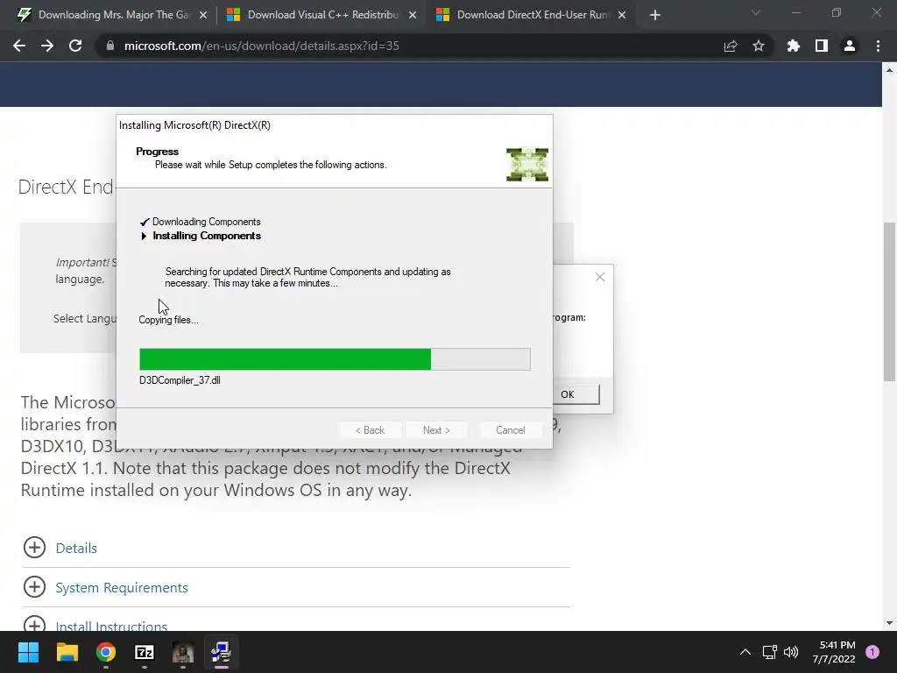
Task: Expand the Install Instructions section
Action: (34, 624)
